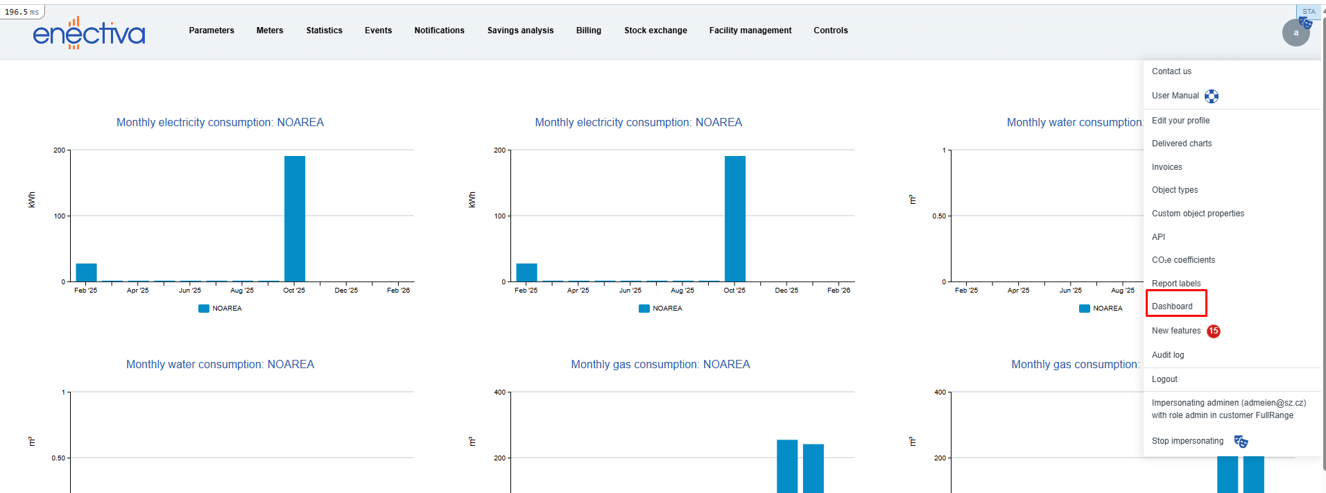Click the red 15 new features badge

pos(1213,331)
